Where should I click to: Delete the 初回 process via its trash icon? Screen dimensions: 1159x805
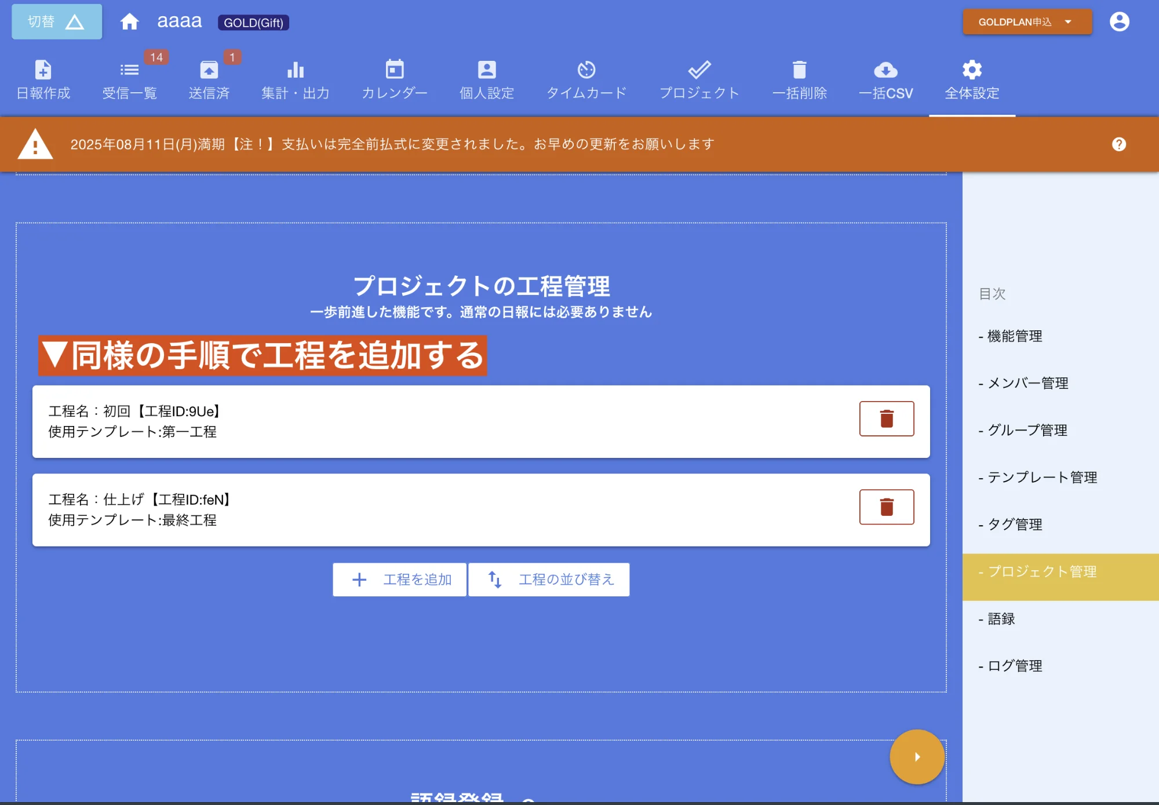887,418
